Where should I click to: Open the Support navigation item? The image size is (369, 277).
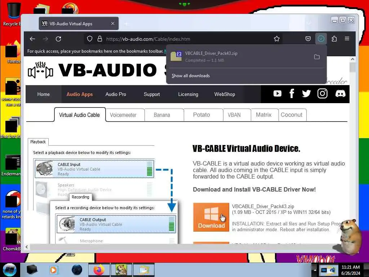coord(152,94)
